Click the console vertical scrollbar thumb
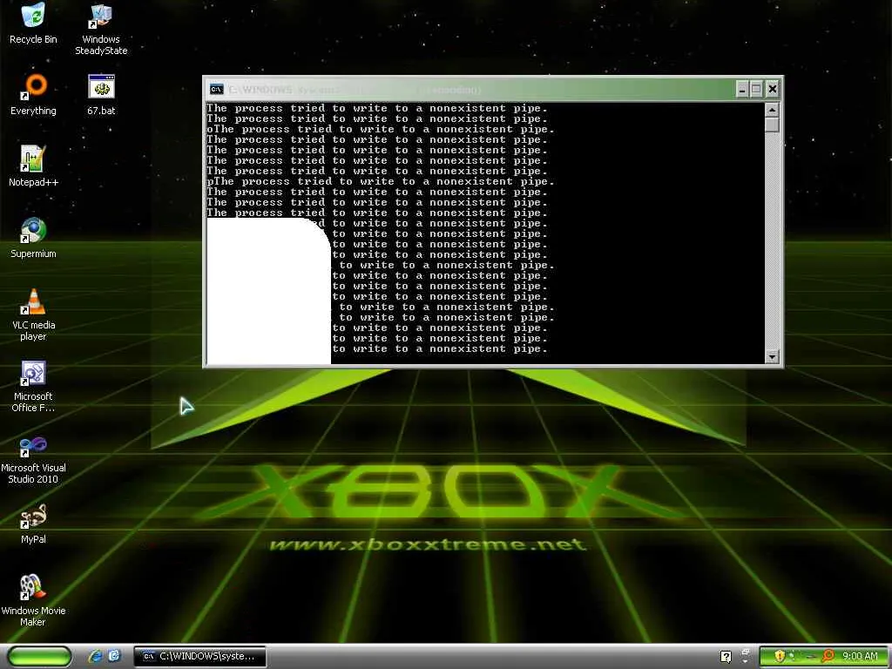892x669 pixels. pos(772,125)
